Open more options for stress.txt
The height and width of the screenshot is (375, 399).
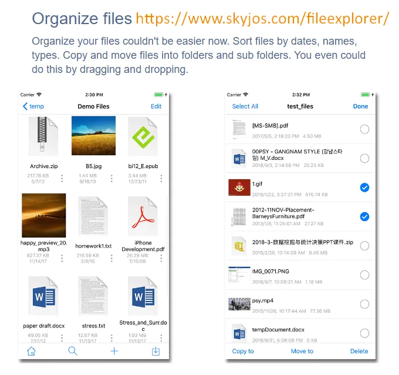[x=111, y=338]
